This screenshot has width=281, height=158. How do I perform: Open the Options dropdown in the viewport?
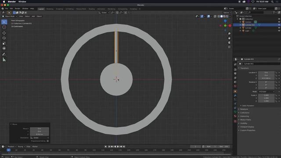(x=227, y=13)
